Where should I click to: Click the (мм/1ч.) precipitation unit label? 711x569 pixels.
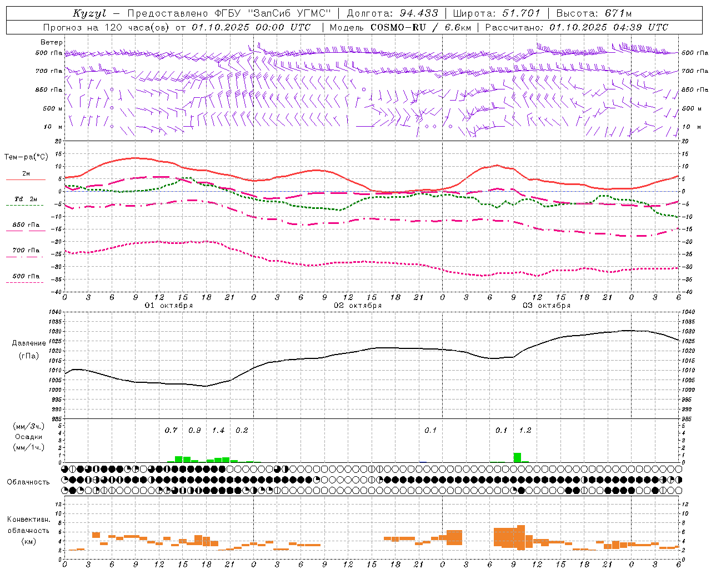click(x=29, y=447)
